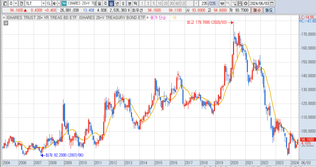Screen dimensions: 316x167
Task: Select interval 60 button
Action: pos(177,3)
